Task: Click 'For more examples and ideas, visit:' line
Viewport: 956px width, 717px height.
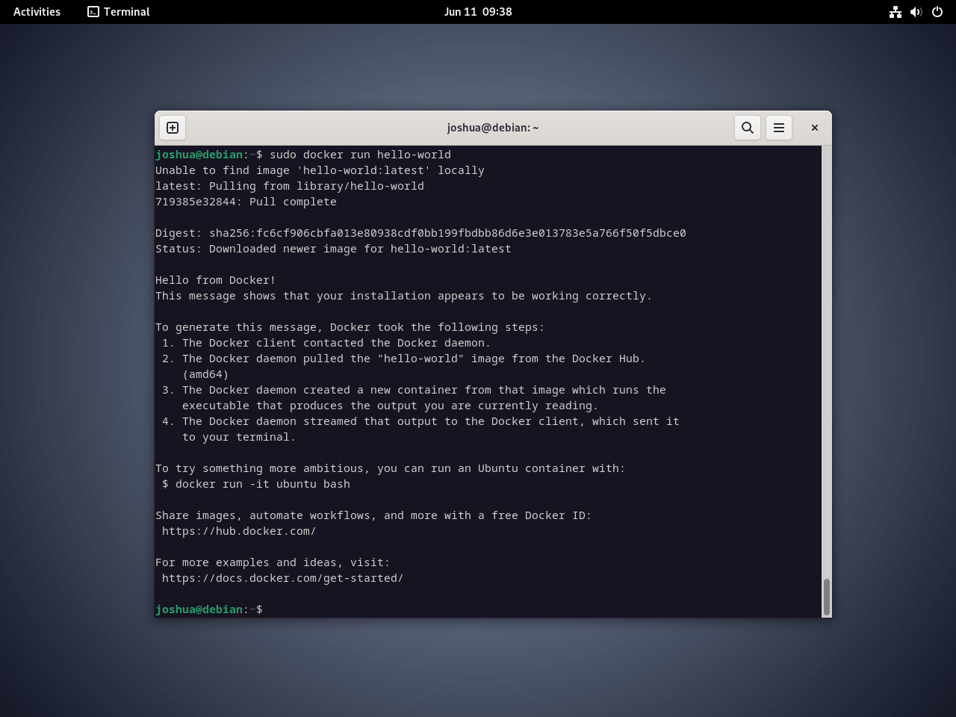Action: coord(273,562)
